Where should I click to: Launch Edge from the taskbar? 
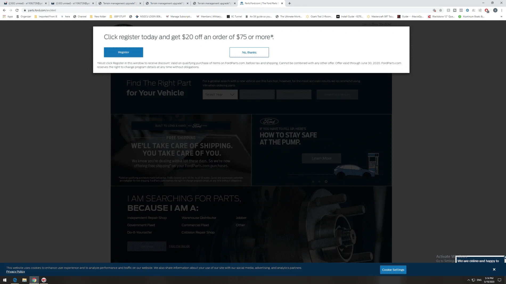[15, 280]
